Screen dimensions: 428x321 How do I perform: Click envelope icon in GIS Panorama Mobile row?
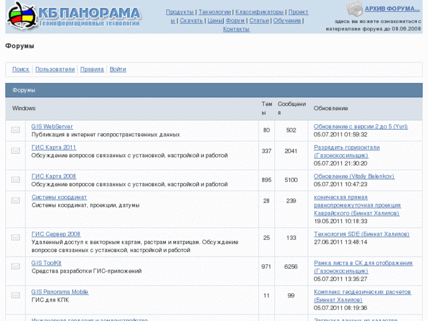click(15, 295)
